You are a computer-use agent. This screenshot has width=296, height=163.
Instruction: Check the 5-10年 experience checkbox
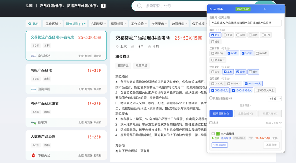[257, 53]
